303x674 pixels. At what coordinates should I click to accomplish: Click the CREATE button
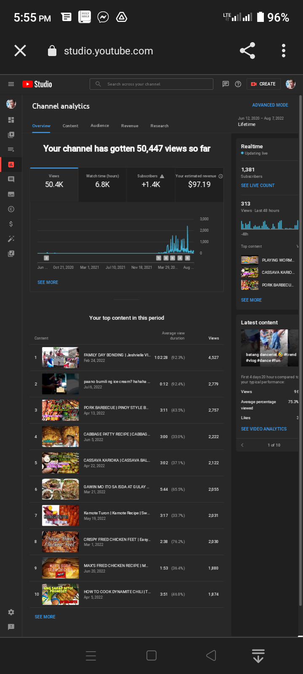263,84
